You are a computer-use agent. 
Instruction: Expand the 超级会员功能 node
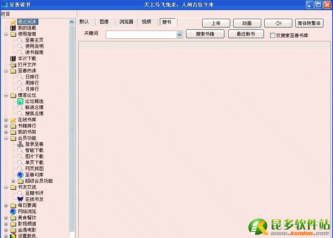(13, 181)
